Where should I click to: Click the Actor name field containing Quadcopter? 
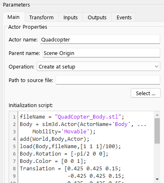tap(100, 39)
